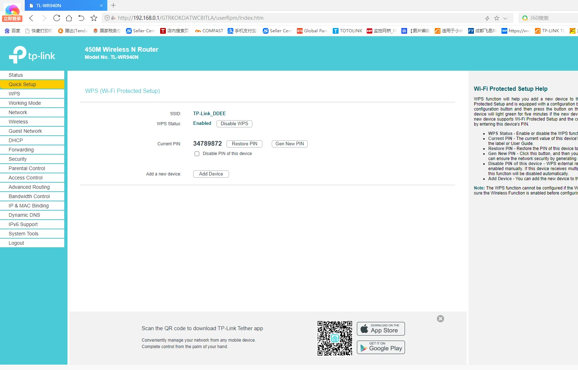578x370 pixels.
Task: Click the 360 search engine icon
Action: [x=525, y=18]
